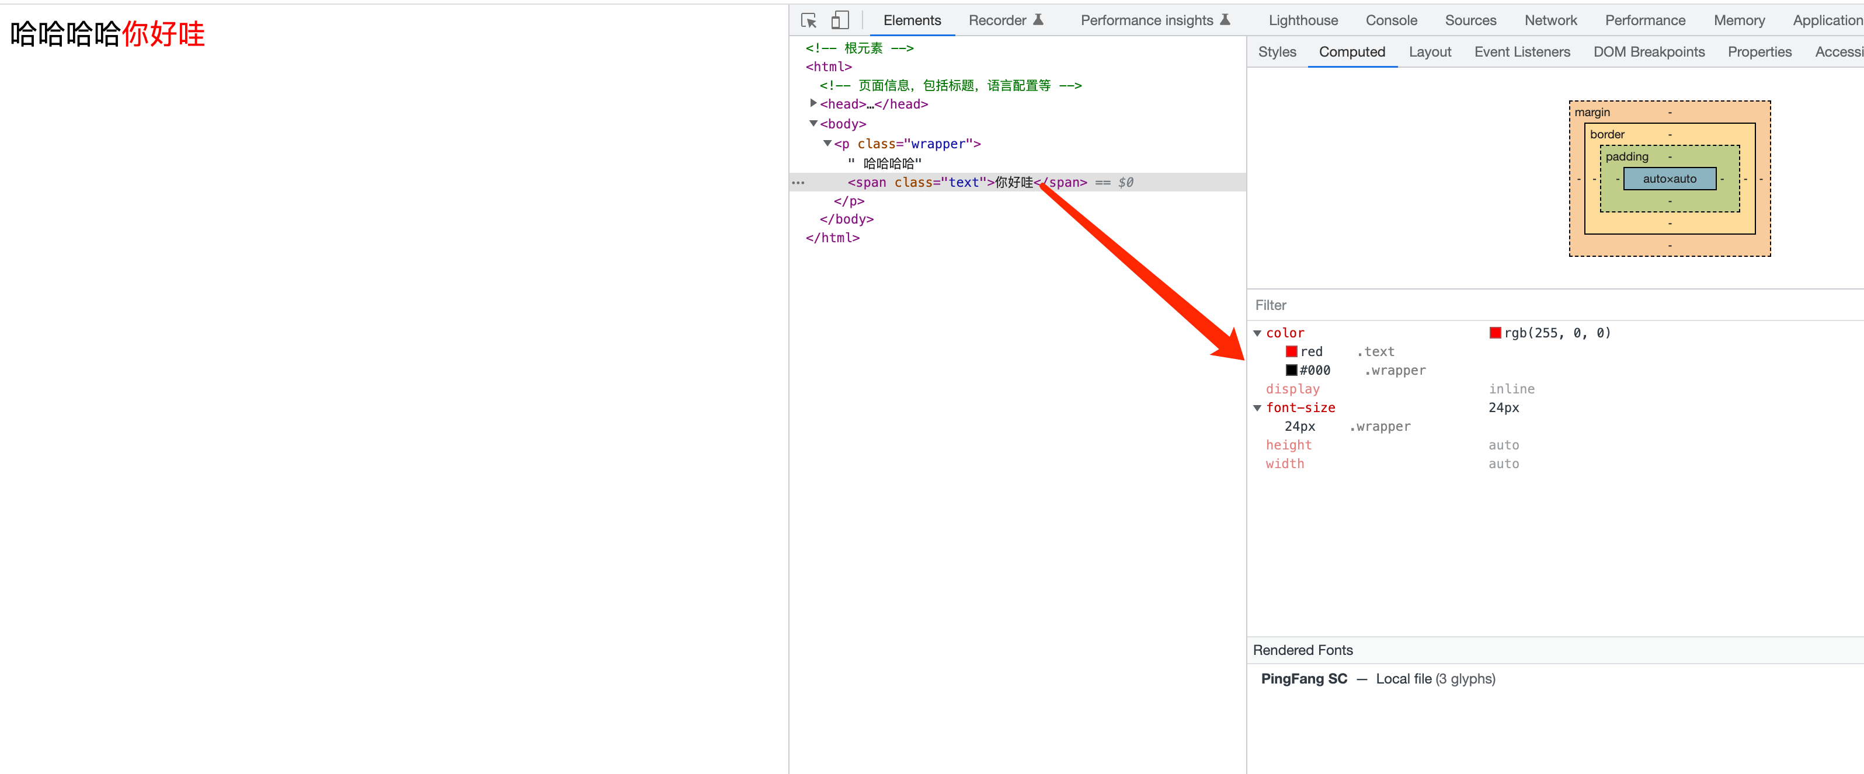1864x774 pixels.
Task: Click the display computed property row
Action: (1556, 389)
